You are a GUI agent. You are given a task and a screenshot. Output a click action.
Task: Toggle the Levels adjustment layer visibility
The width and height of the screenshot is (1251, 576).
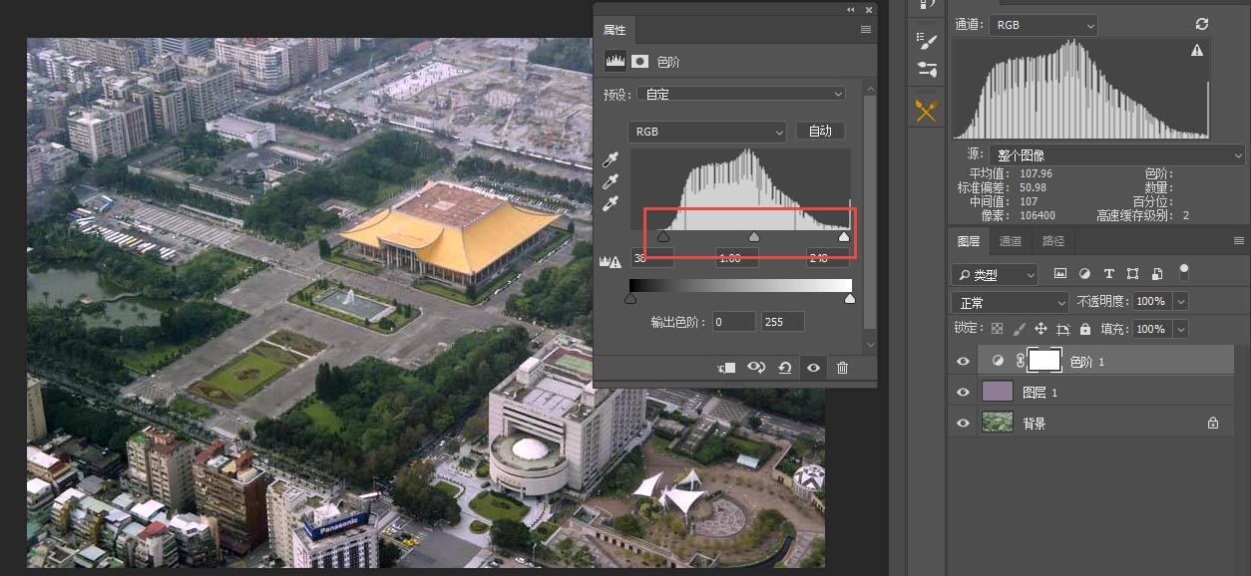(x=962, y=361)
